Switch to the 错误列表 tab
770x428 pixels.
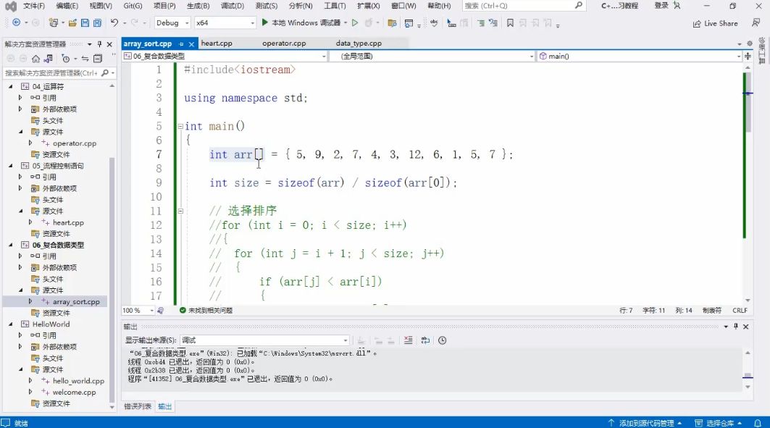138,406
